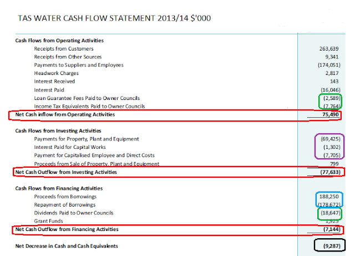
Task: Select the value 188,250
Action: [x=329, y=197]
